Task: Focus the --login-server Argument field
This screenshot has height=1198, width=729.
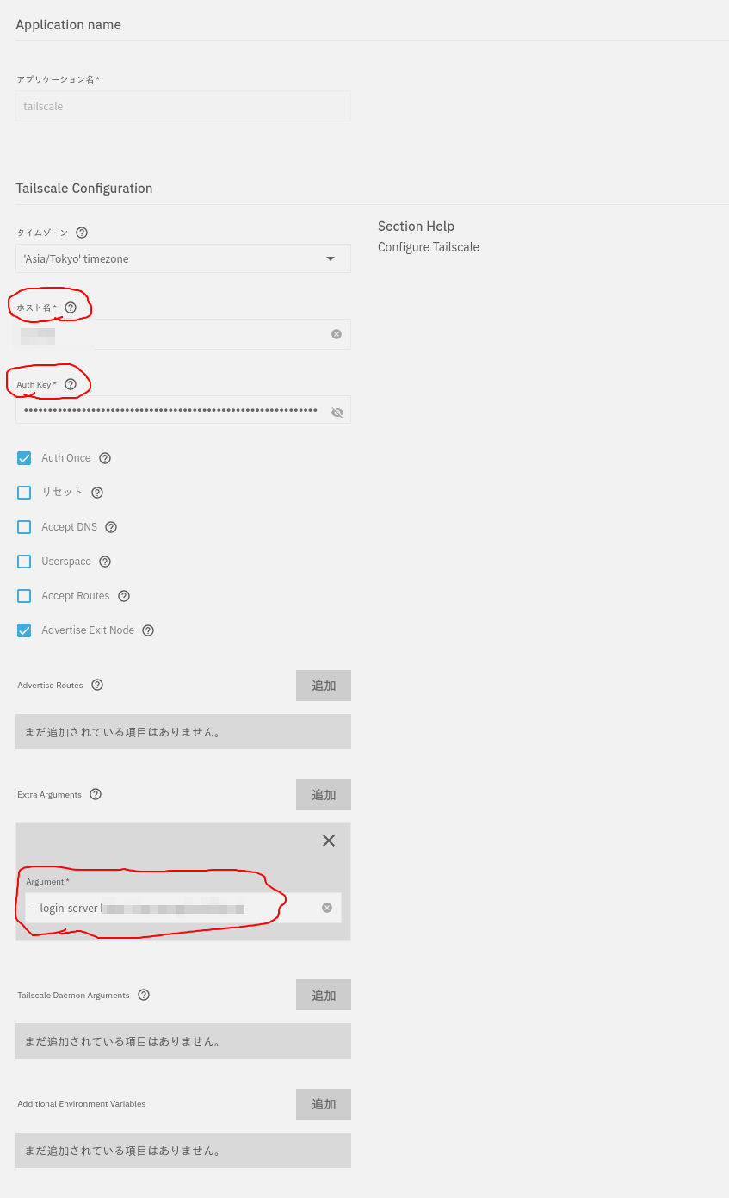Action: [x=183, y=908]
